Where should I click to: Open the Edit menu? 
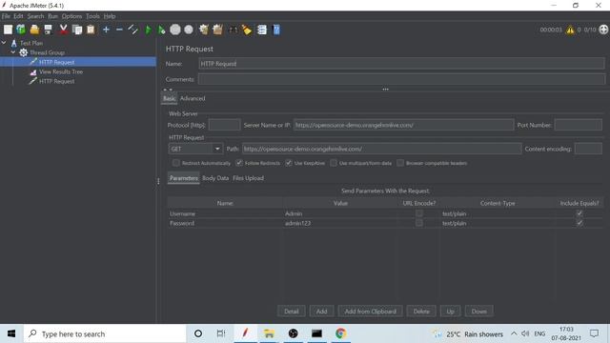[x=18, y=16]
